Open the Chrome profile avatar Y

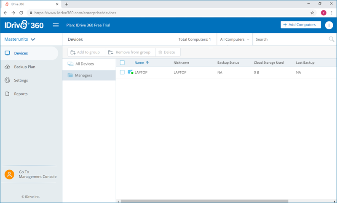point(324,13)
